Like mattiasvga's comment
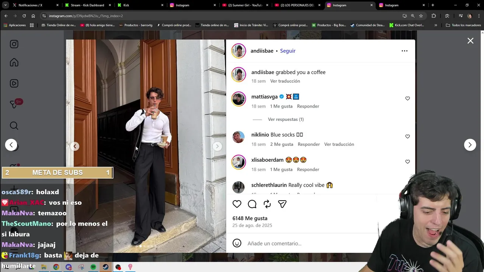The height and width of the screenshot is (272, 484). 408,98
